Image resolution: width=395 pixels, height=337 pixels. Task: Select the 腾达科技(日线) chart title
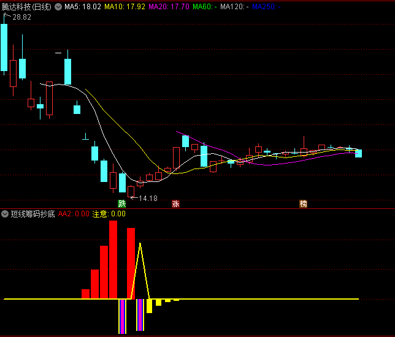26,7
